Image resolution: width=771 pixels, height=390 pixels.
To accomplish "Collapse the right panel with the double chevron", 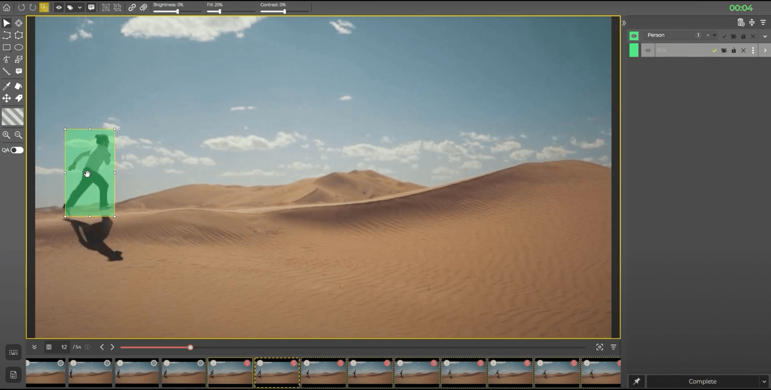I will pyautogui.click(x=625, y=23).
